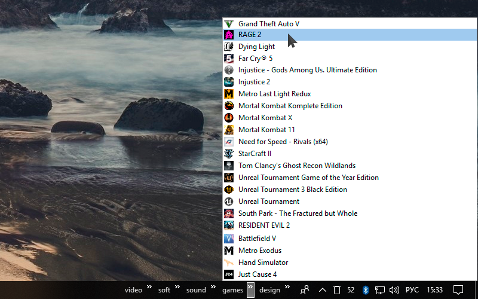Select the video toolbar label
Viewport: 478px width, 299px height.
[133, 290]
